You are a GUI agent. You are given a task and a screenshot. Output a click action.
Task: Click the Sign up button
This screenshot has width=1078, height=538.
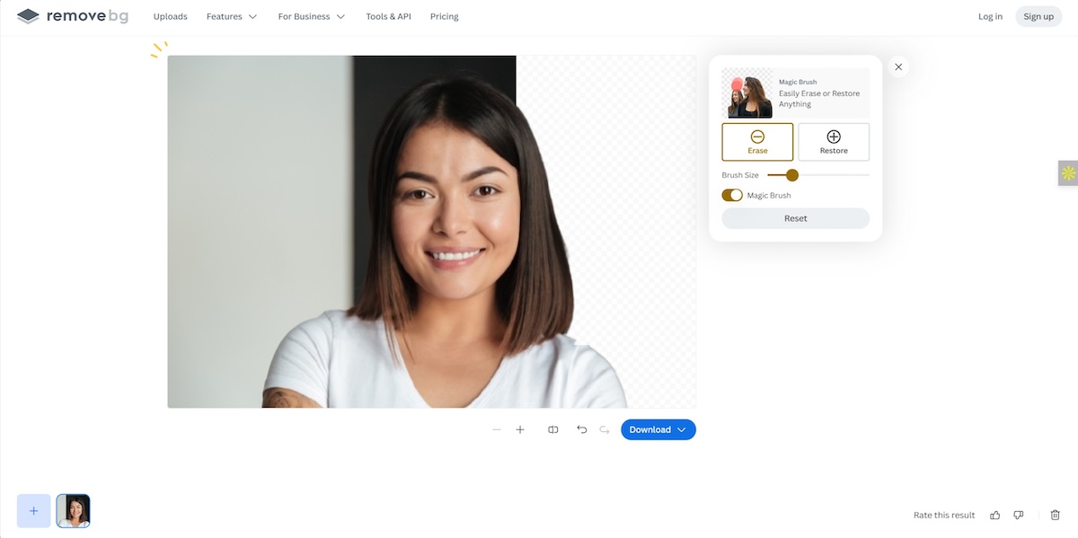coord(1038,15)
